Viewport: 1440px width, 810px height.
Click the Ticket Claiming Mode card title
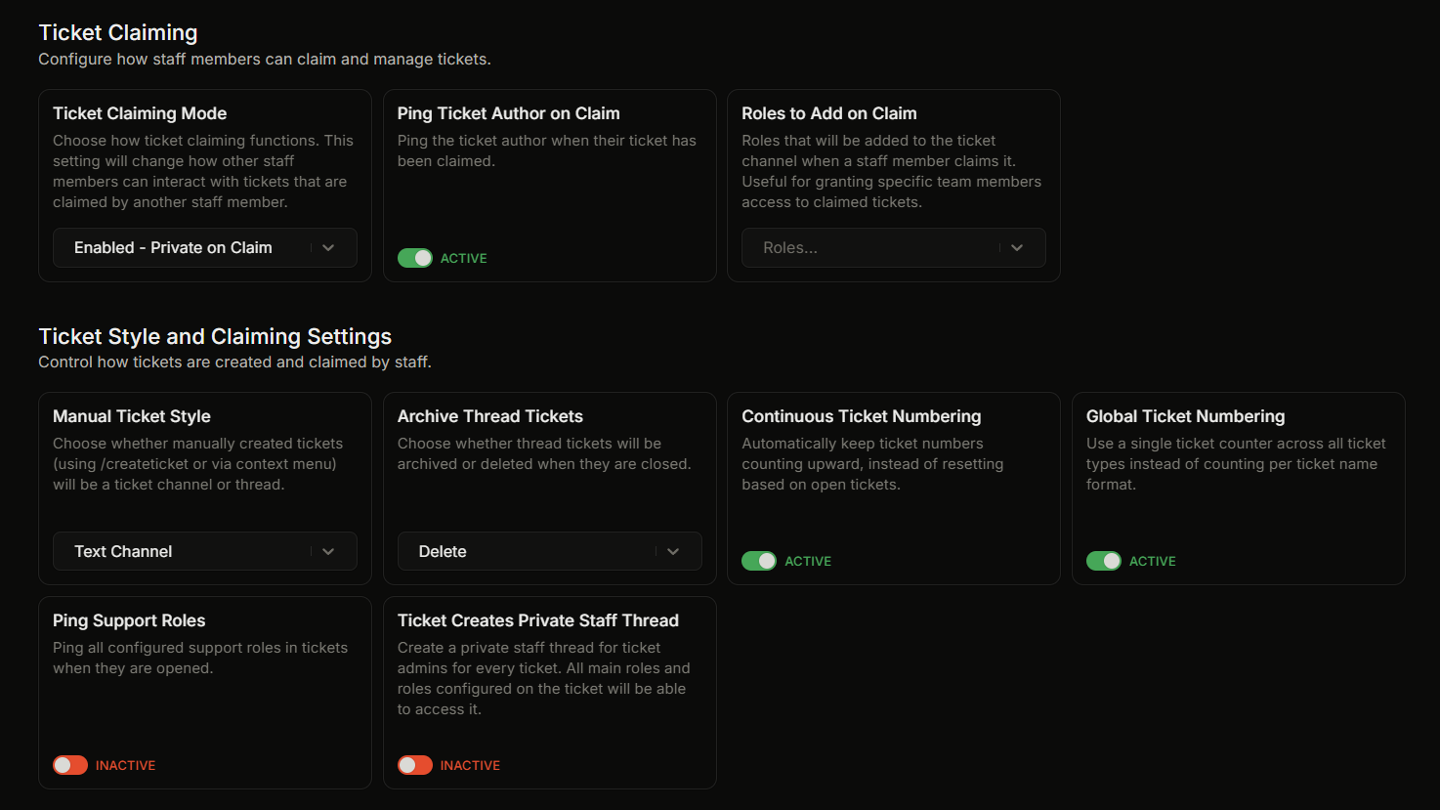[140, 113]
